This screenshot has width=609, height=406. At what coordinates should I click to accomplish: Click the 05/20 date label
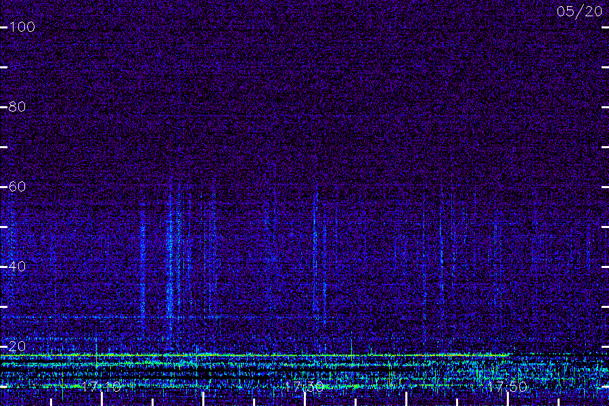point(579,12)
